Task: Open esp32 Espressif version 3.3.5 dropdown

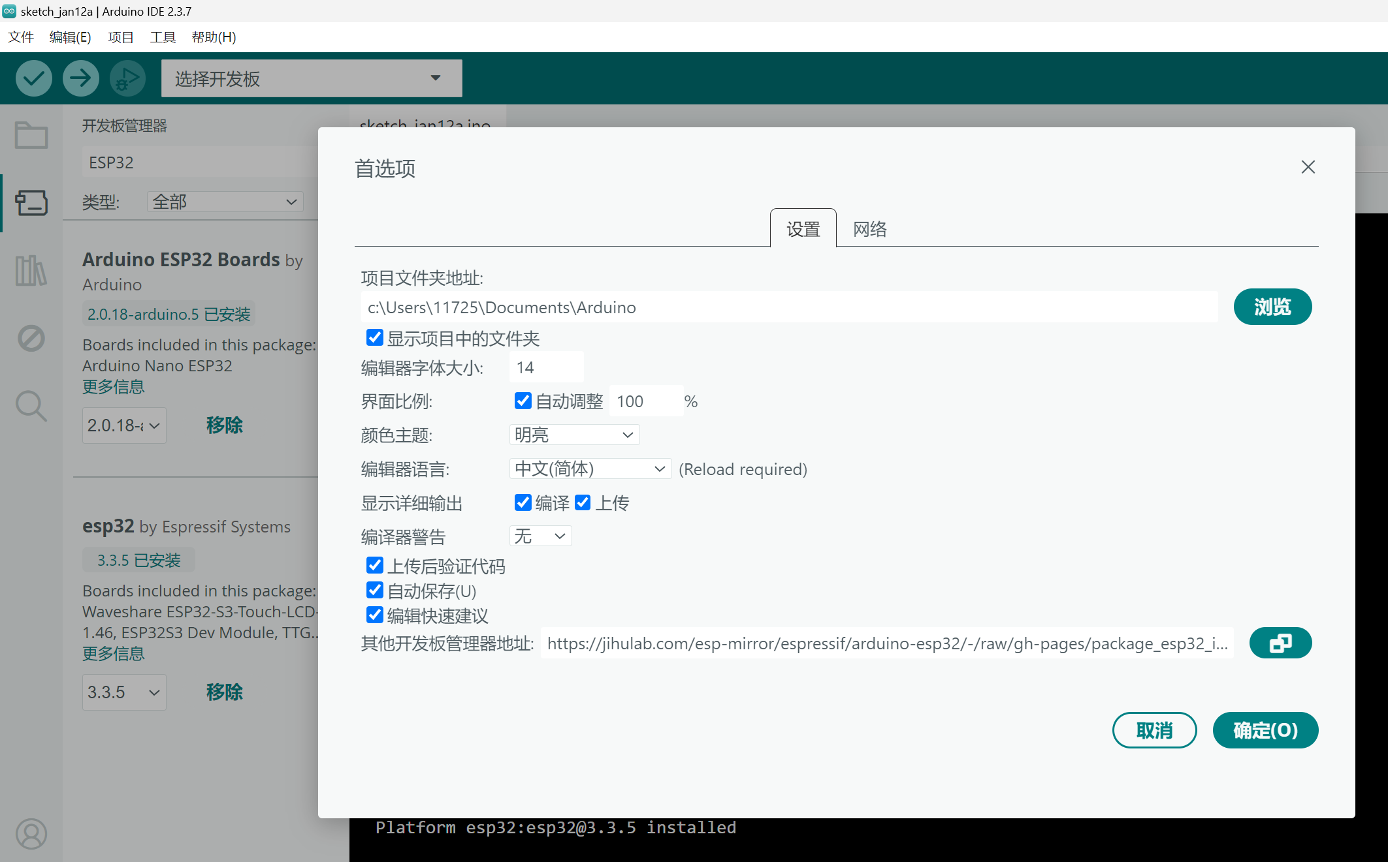Action: 124,692
